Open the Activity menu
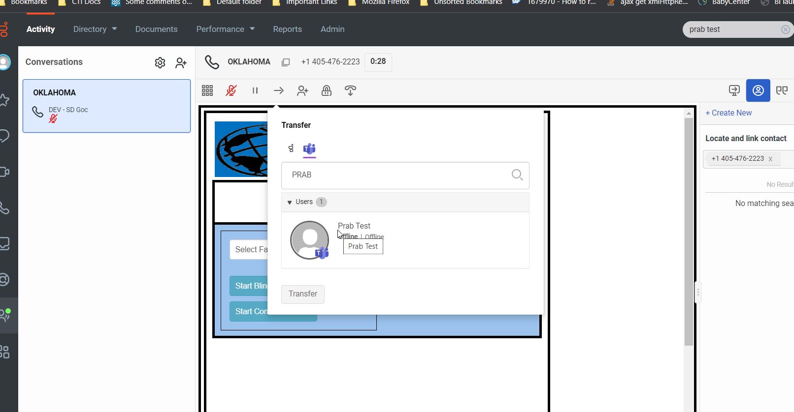Viewport: 794px width, 412px height. point(40,29)
